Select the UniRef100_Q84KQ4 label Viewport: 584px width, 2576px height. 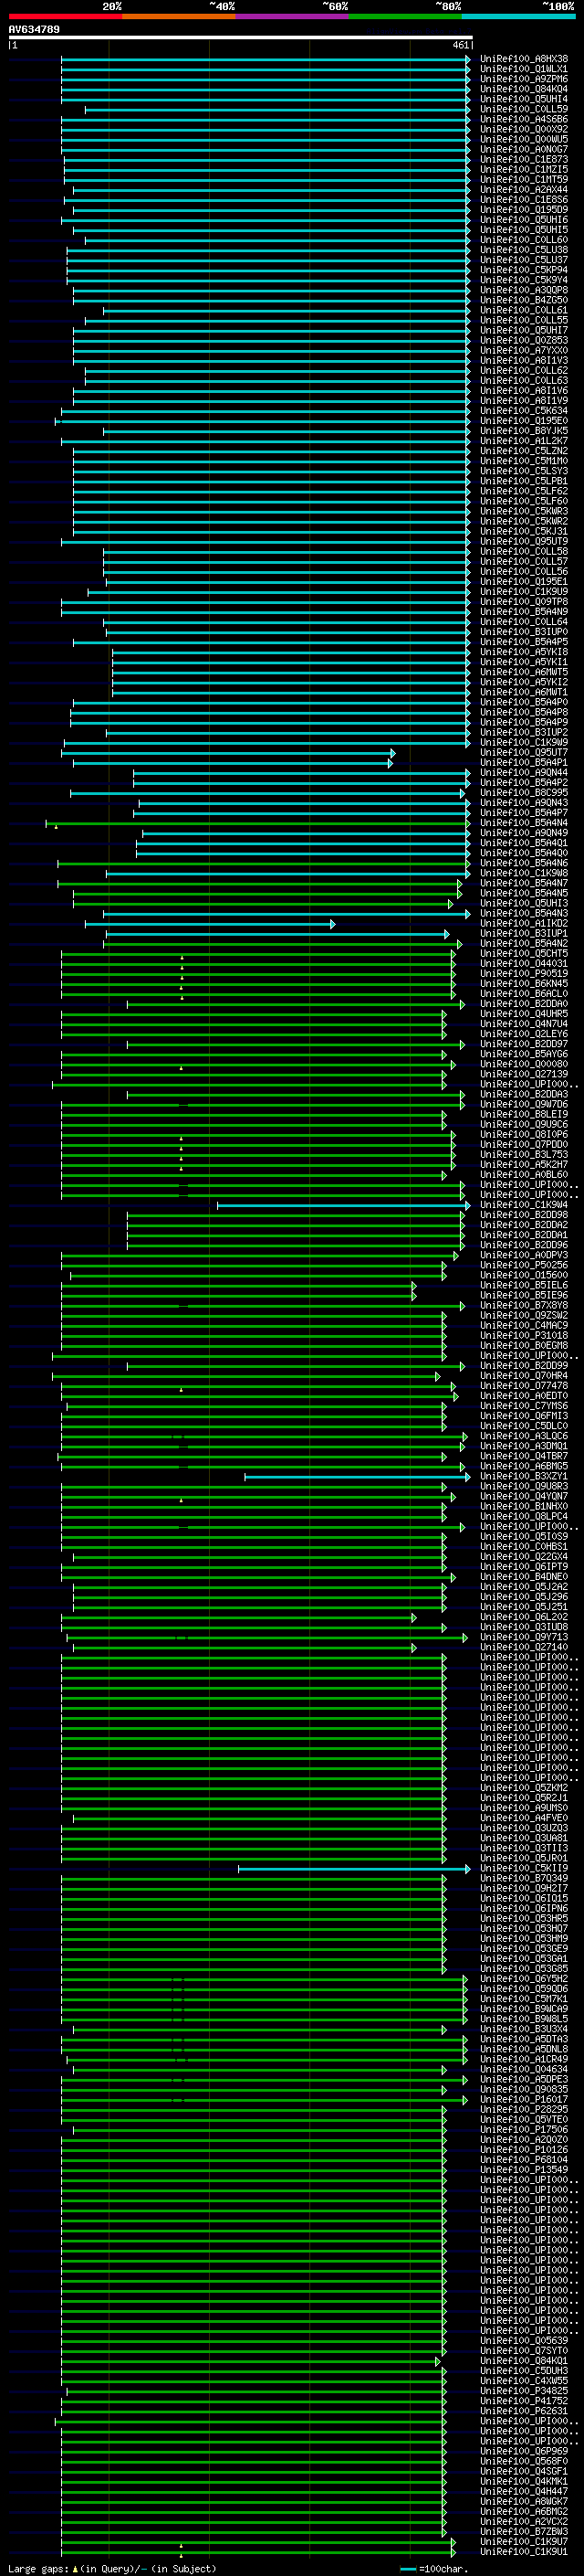[524, 89]
